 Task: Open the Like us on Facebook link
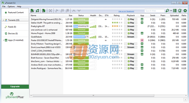[126, 11]
